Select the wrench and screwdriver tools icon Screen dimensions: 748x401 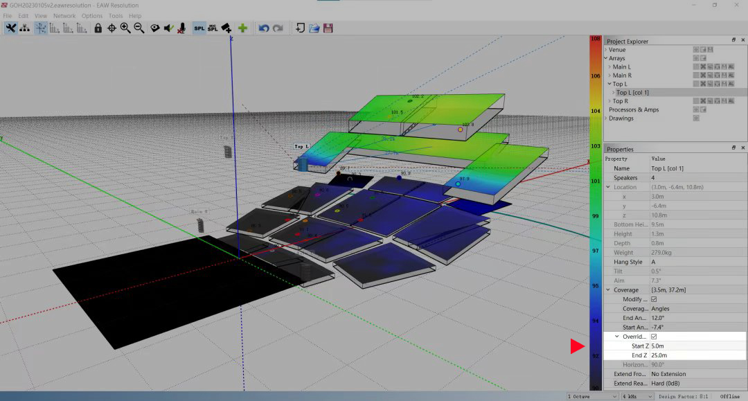[x=10, y=28]
